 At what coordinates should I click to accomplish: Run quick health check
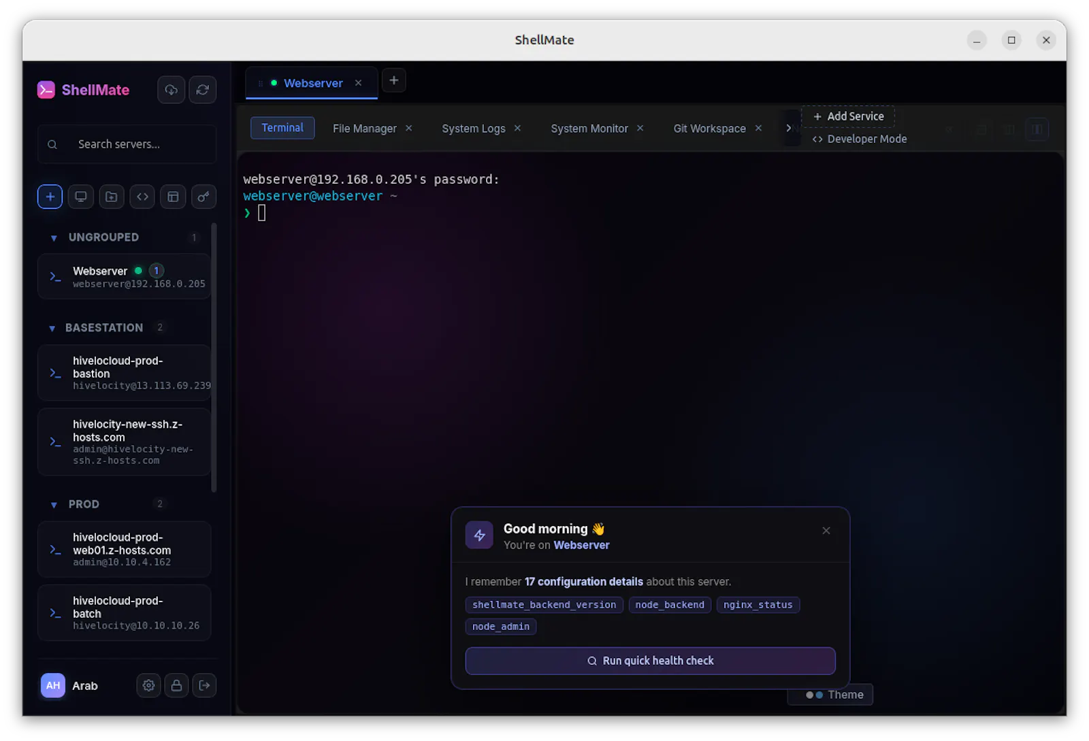650,661
